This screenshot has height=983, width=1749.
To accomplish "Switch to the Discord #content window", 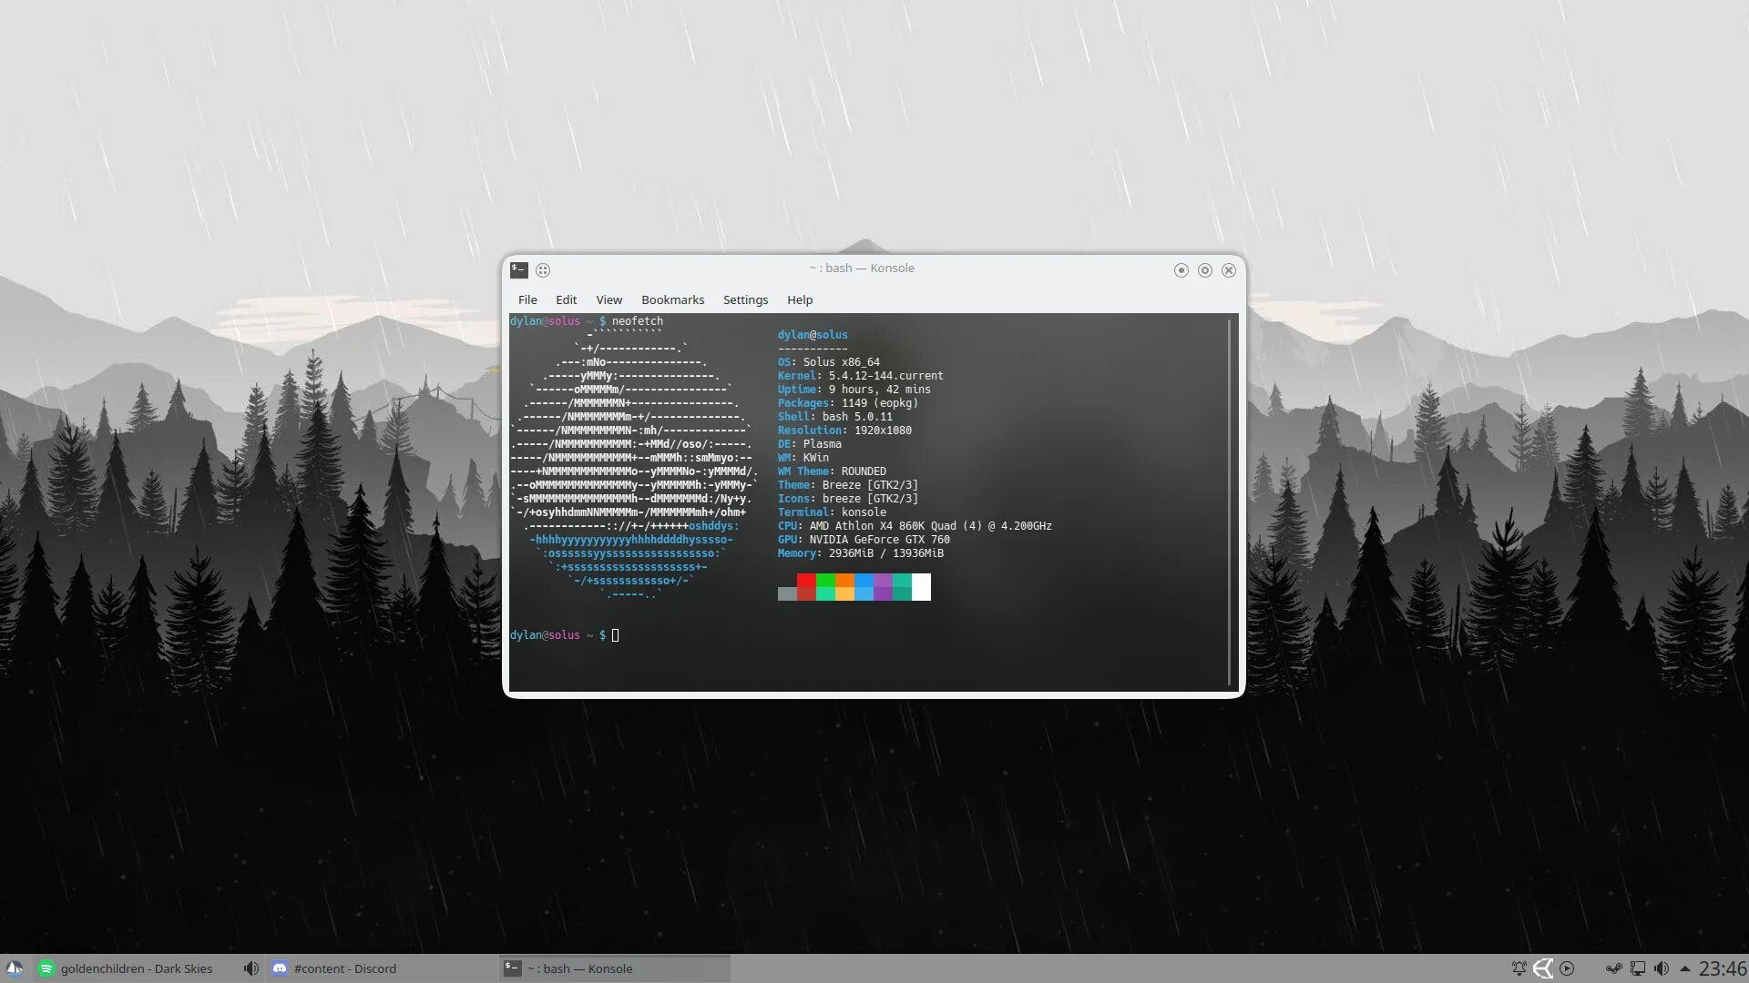I will pos(335,968).
